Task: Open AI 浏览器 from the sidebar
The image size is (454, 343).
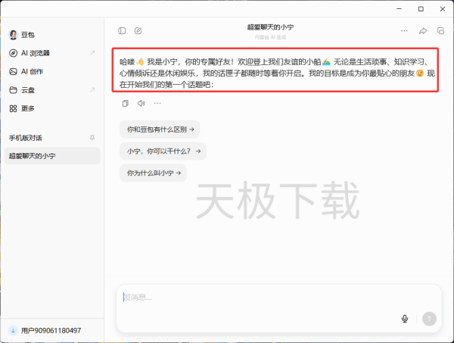Action: tap(35, 53)
